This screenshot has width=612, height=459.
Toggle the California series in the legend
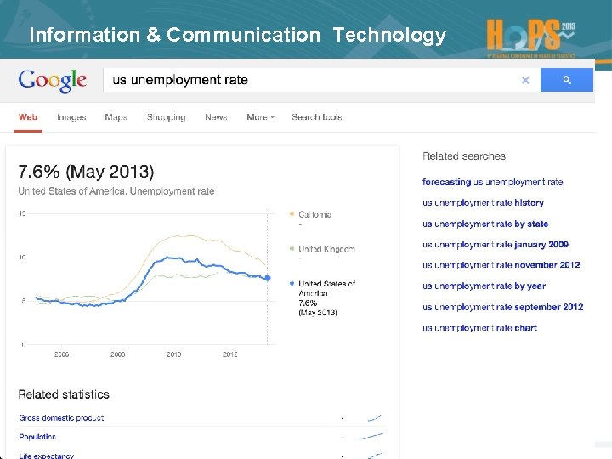(314, 214)
